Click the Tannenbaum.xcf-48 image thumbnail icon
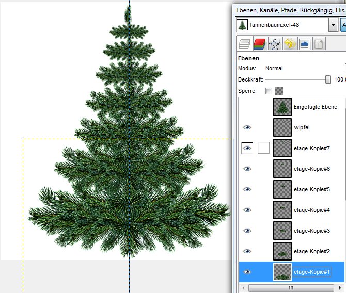Image resolution: width=346 pixels, height=293 pixels. (242, 24)
